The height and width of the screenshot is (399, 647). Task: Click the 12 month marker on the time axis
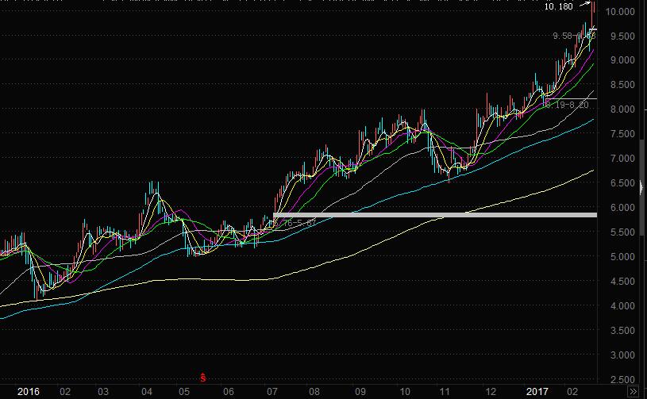(491, 392)
